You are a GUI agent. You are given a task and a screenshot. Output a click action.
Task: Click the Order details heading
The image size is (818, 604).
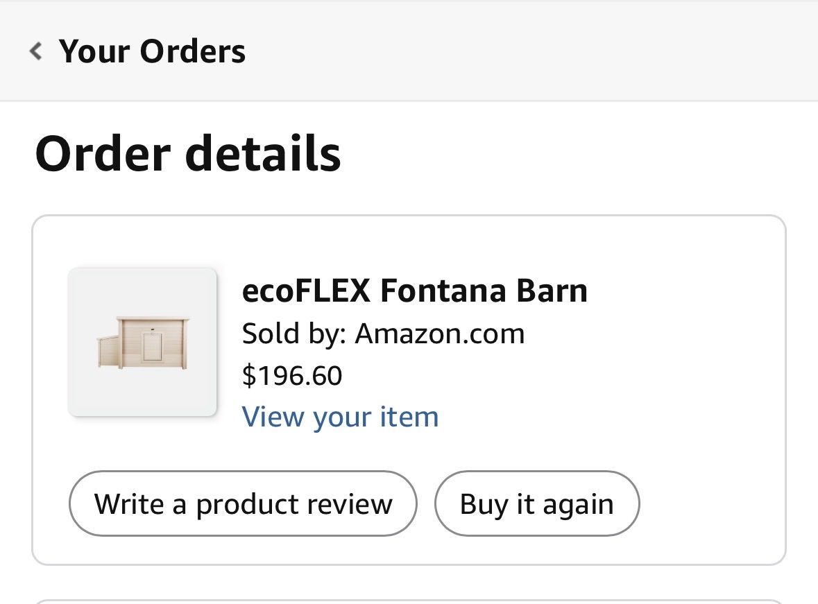(188, 153)
